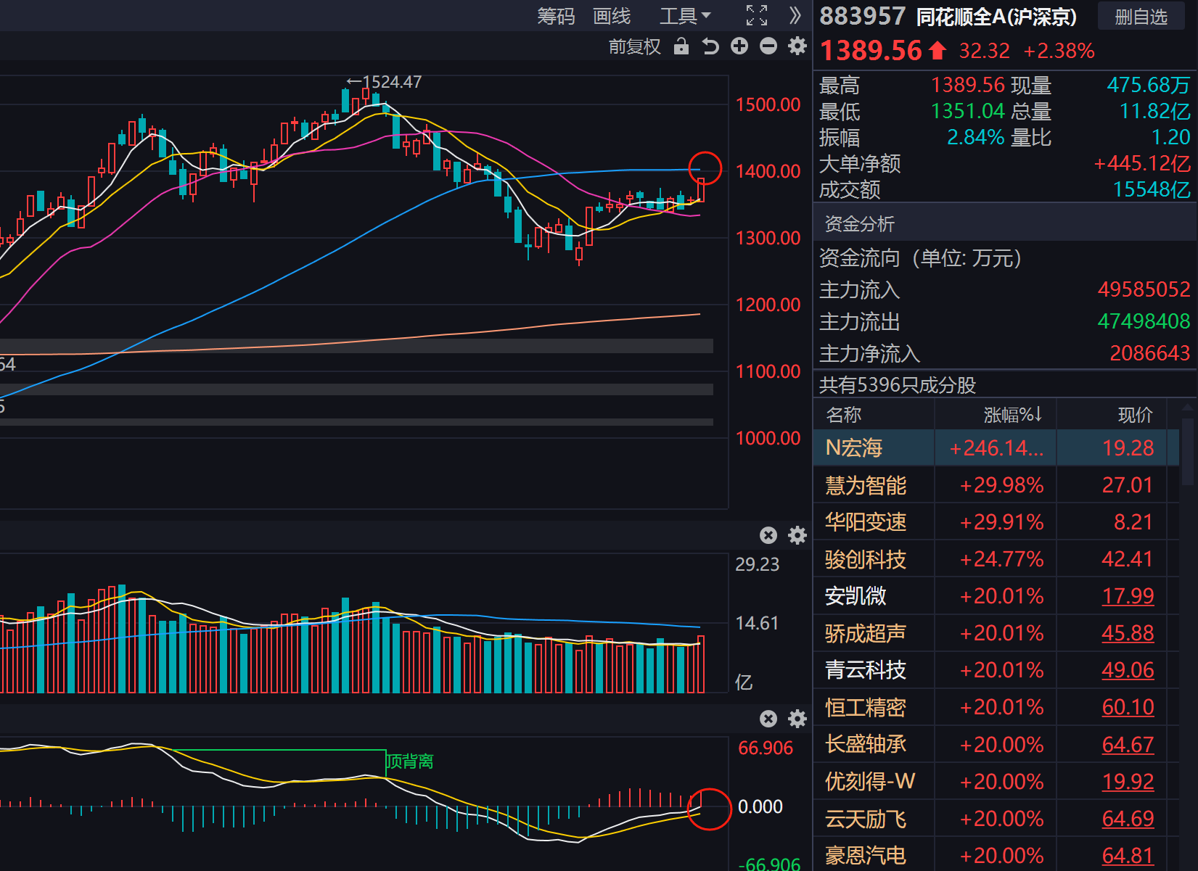The width and height of the screenshot is (1198, 871).
Task: Open the 筹码 chip distribution panel
Action: (x=556, y=16)
